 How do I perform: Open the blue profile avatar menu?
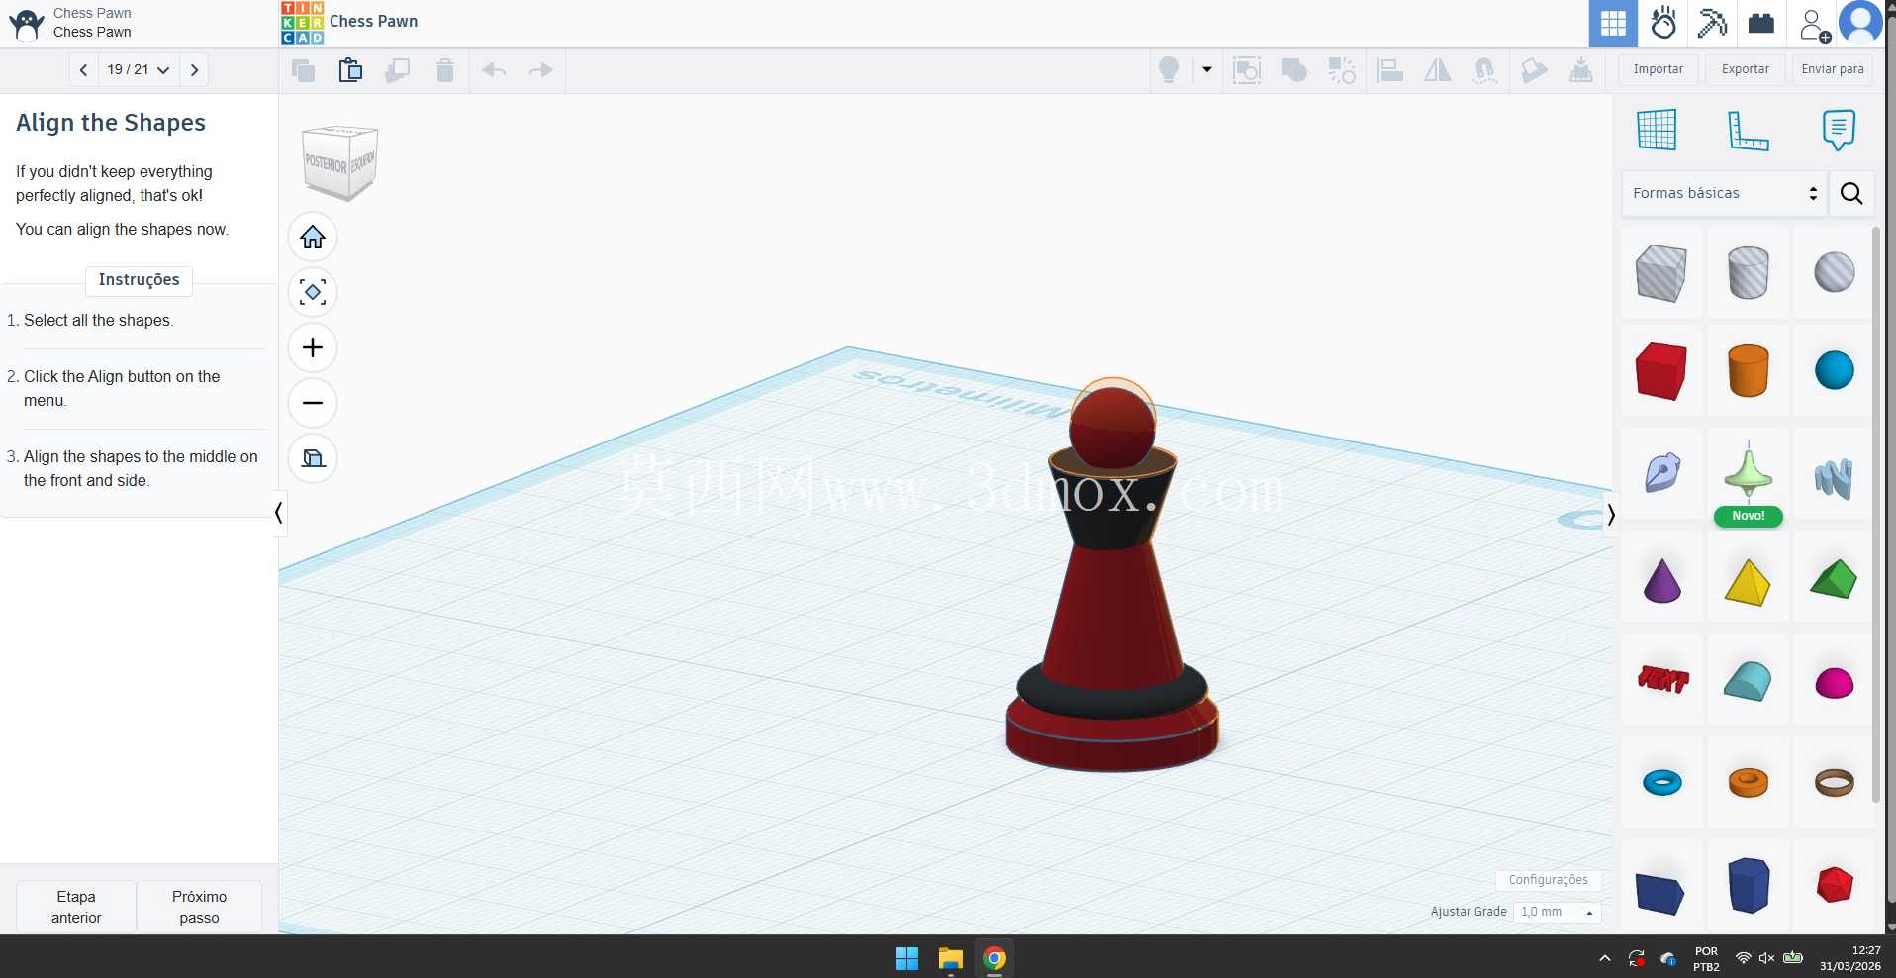point(1860,23)
